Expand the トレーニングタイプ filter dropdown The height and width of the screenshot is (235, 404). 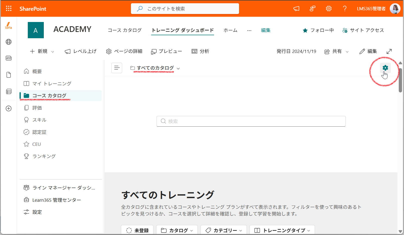coord(282,230)
